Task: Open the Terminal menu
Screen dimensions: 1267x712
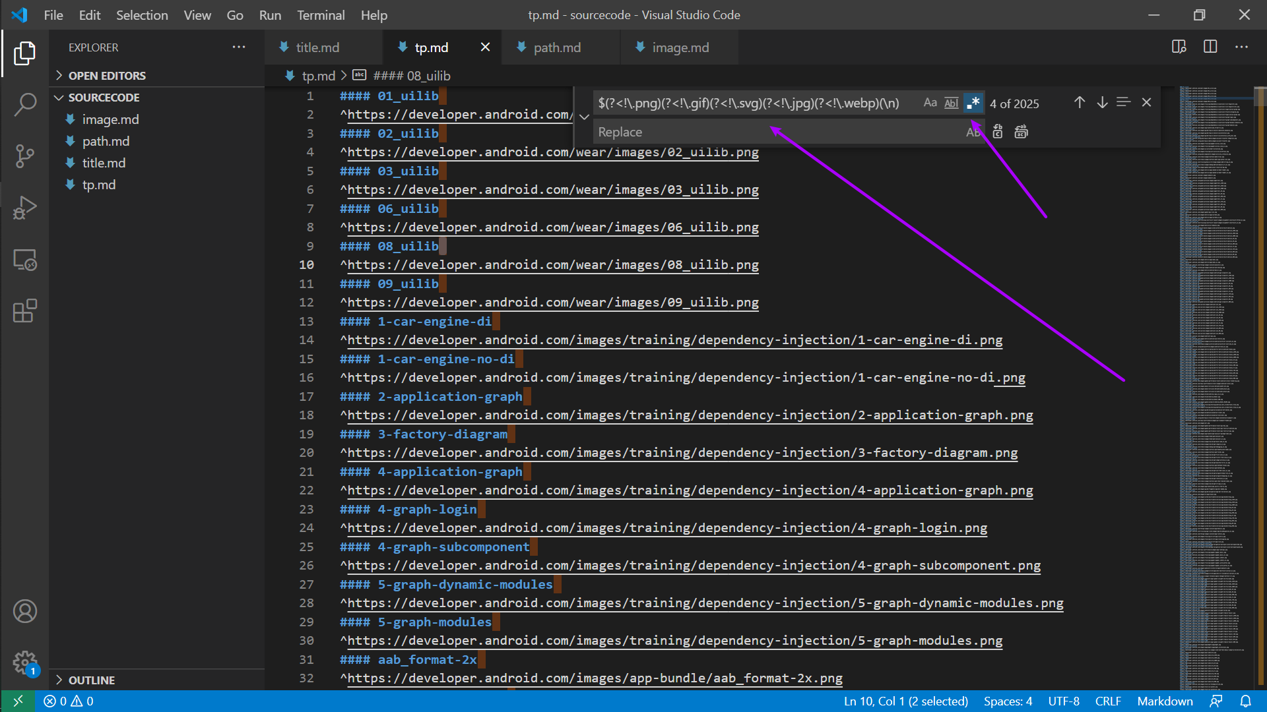Action: [x=320, y=15]
